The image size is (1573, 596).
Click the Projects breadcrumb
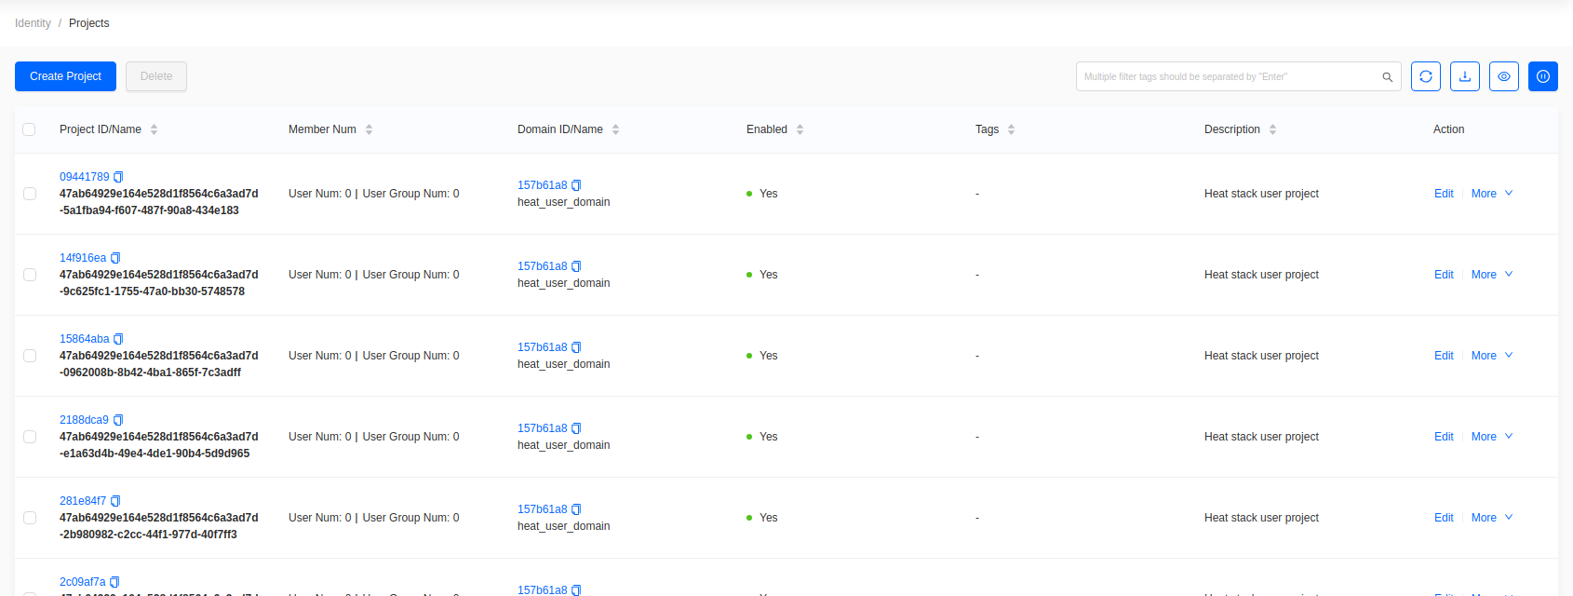[x=88, y=23]
